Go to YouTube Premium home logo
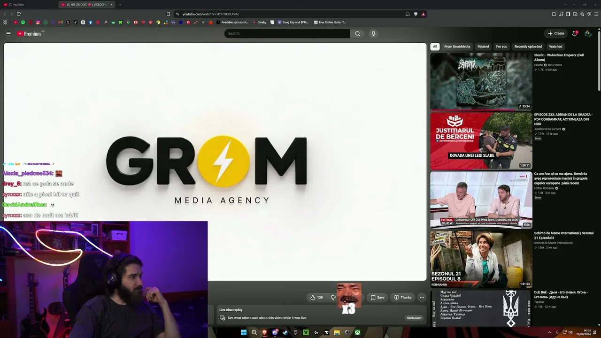 pos(30,33)
